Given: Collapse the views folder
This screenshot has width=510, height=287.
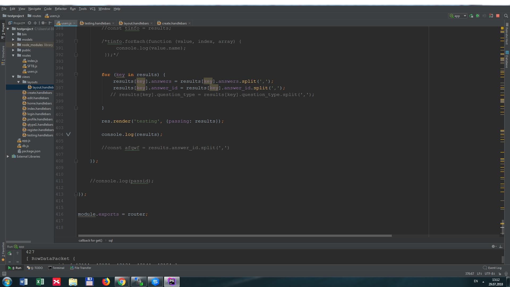Looking at the screenshot, I should click(13, 77).
